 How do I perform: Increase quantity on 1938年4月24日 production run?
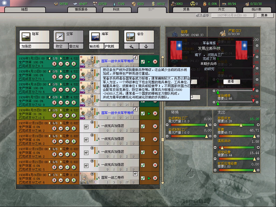click(61, 175)
